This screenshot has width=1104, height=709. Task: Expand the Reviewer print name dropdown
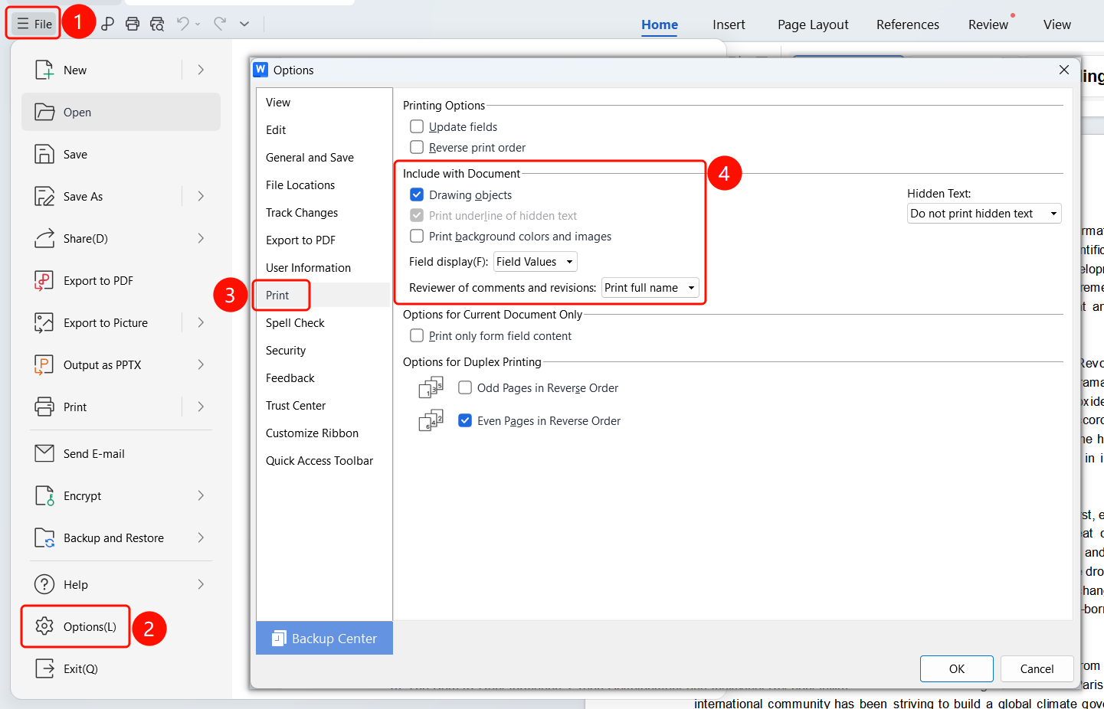click(x=650, y=288)
